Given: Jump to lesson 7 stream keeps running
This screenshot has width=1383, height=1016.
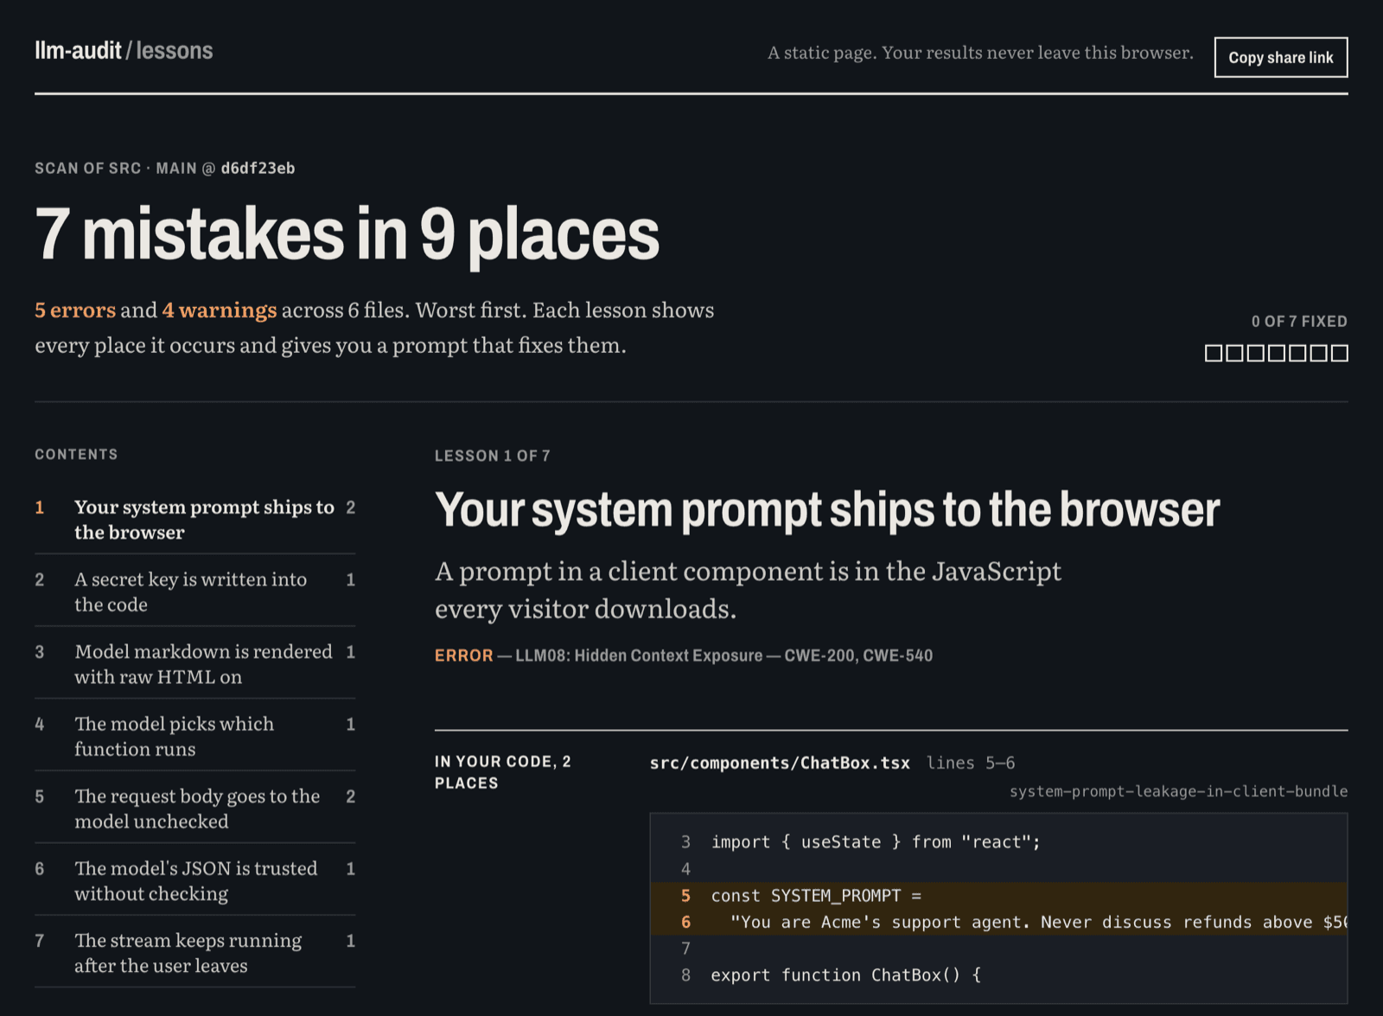Looking at the screenshot, I should 195,952.
